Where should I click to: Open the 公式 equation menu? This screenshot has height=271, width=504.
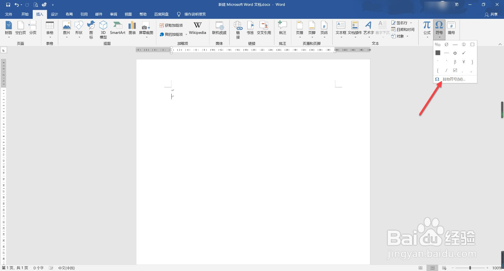427,29
